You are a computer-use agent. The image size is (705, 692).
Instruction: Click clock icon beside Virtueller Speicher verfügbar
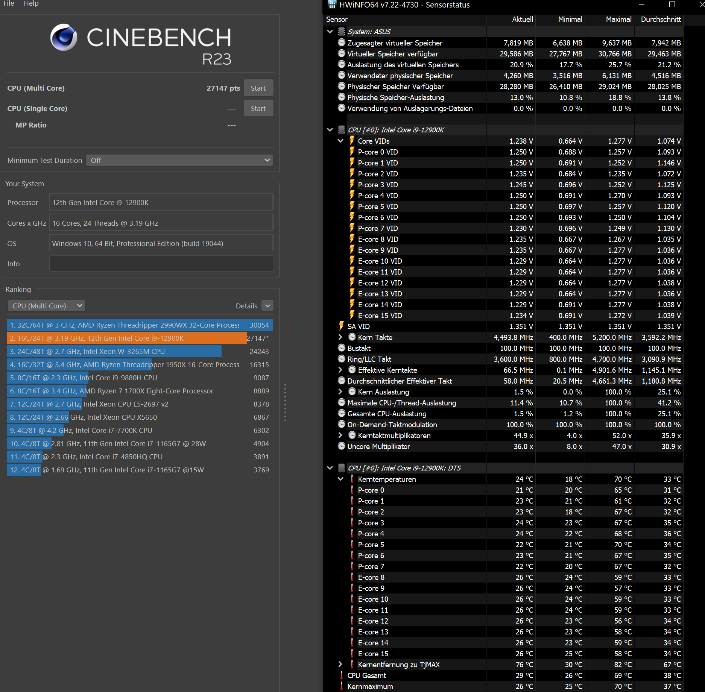click(x=342, y=53)
